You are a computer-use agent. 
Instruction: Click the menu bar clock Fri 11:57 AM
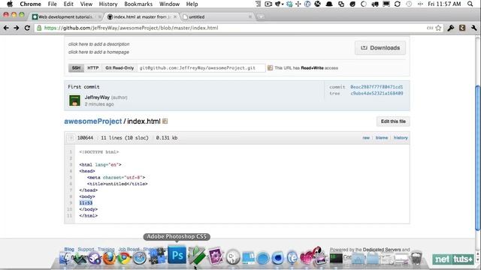tap(444, 4)
